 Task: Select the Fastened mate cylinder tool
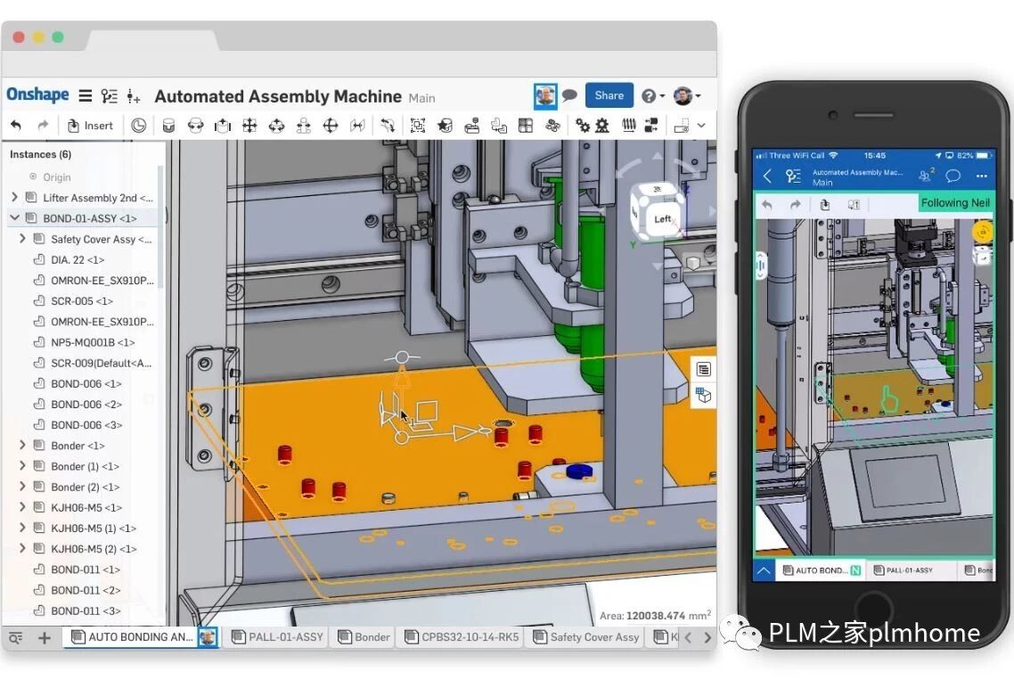pos(168,126)
